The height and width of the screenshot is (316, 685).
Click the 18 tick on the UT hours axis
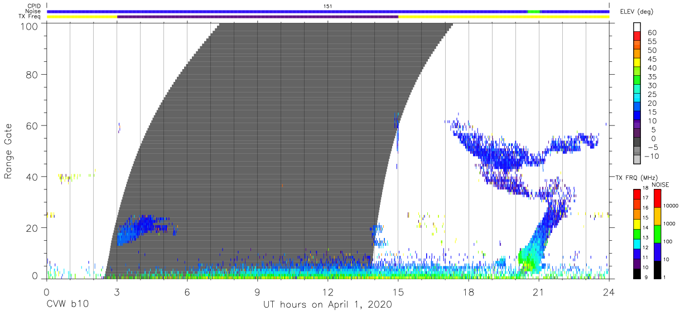469,292
